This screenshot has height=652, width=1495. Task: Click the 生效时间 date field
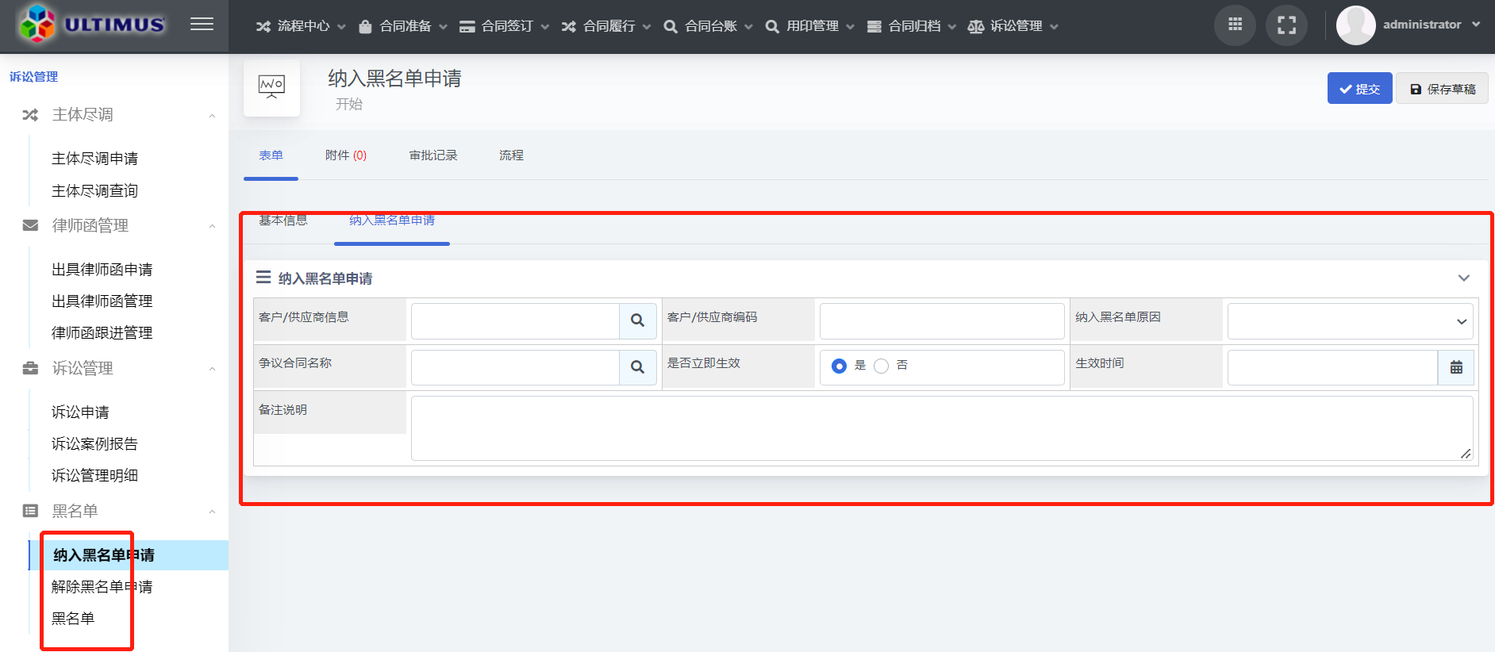pos(1332,367)
